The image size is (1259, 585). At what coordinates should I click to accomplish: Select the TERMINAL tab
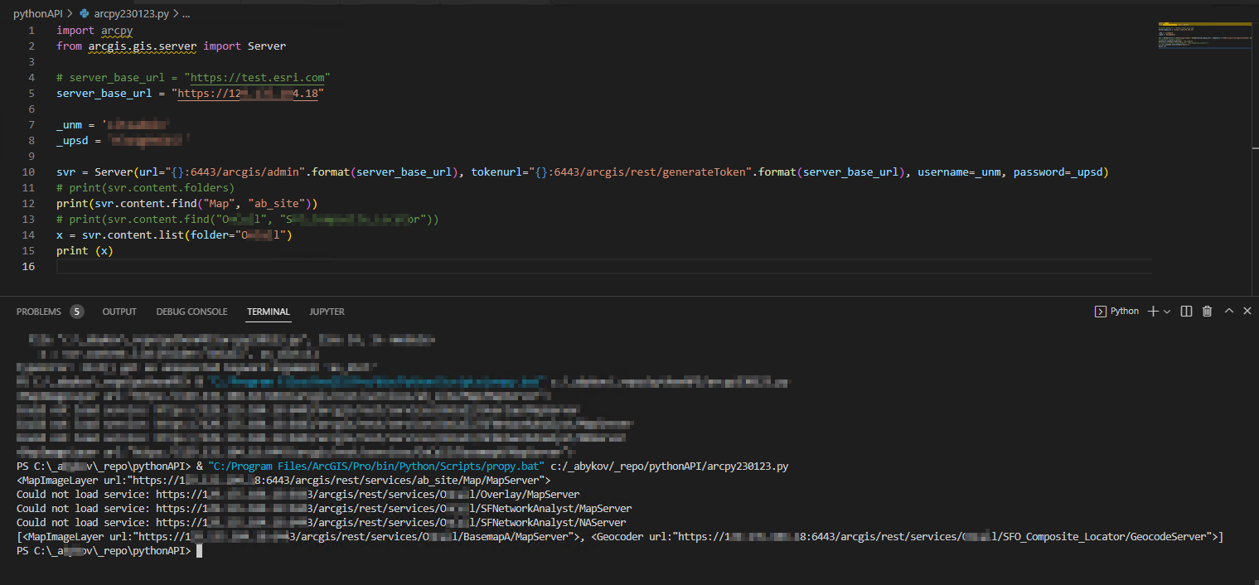point(269,312)
